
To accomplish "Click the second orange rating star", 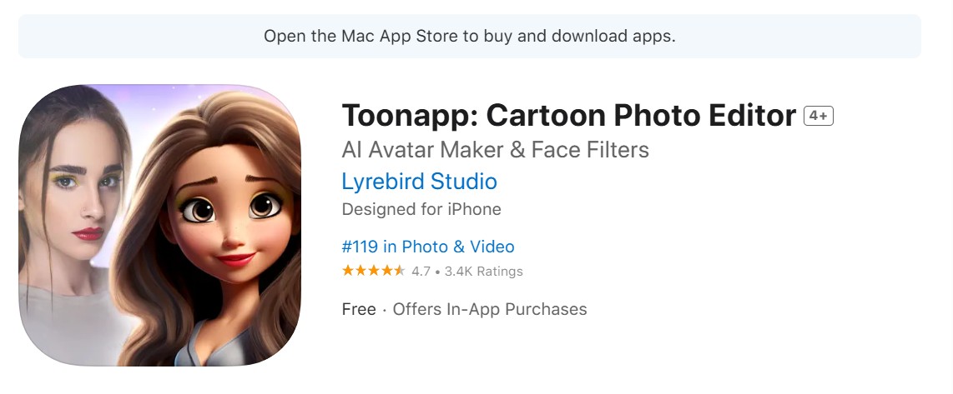I will tap(361, 271).
